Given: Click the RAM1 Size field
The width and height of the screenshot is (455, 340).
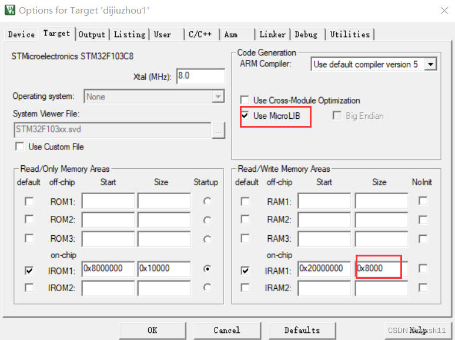Looking at the screenshot, I should tap(382, 201).
